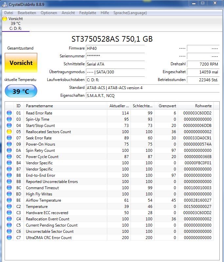This screenshot has height=262, width=224.
Task: Click blue status orb for Spin-Up Time
Action: pos(9,119)
